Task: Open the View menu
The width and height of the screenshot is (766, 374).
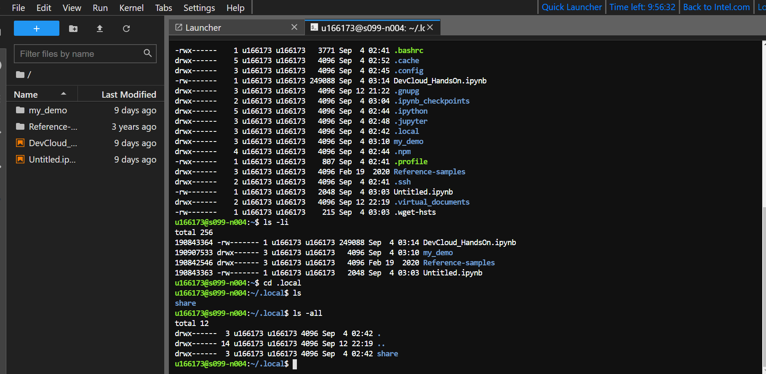Action: (72, 8)
